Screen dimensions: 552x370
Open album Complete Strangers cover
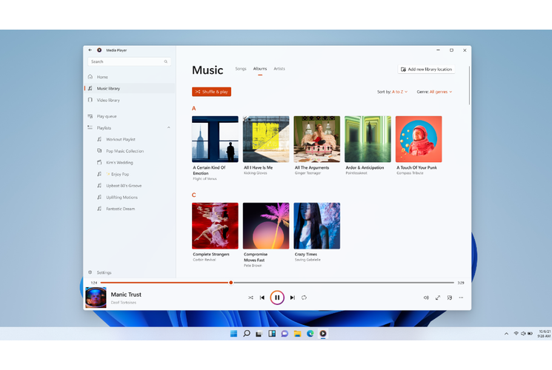click(215, 226)
